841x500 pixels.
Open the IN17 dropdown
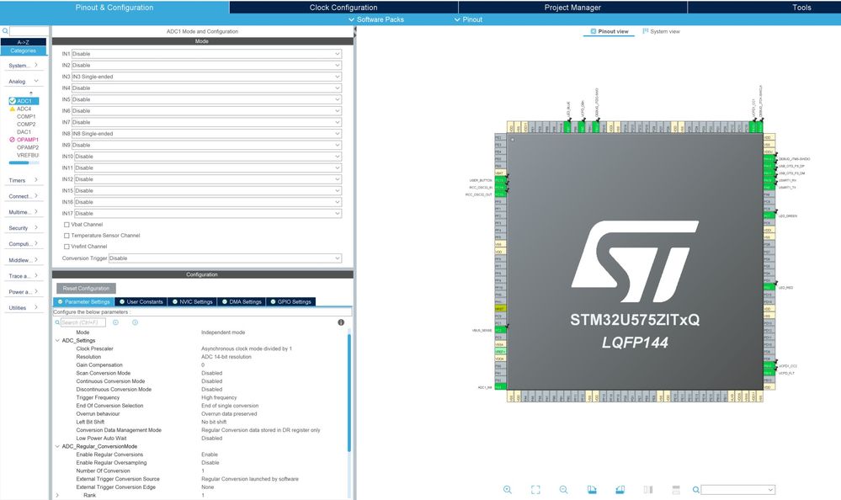(x=208, y=214)
